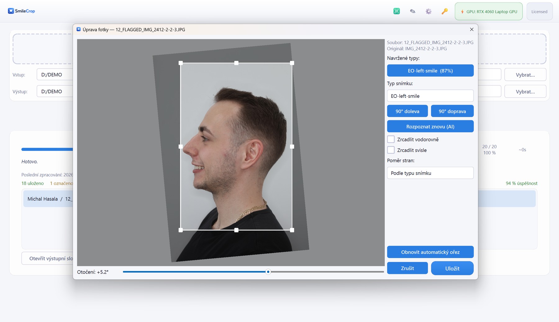
Task: Click top-center crop handle
Action: click(236, 63)
